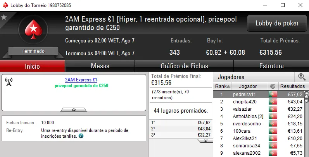Click the PokerStars icon in title bar
Screen dimensions: 309x157
[x=5, y=5]
